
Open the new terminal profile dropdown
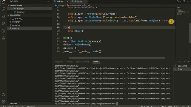point(181,62)
